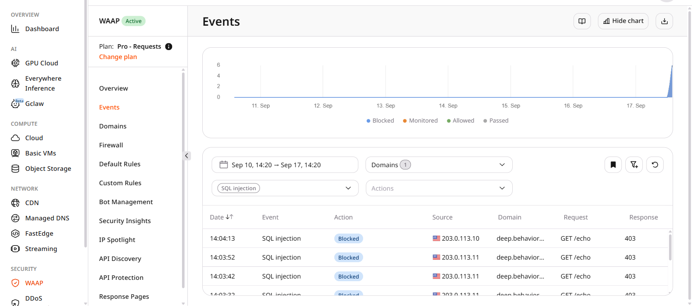This screenshot has height=306, width=692.
Task: Click the Change plan link
Action: pyautogui.click(x=118, y=57)
